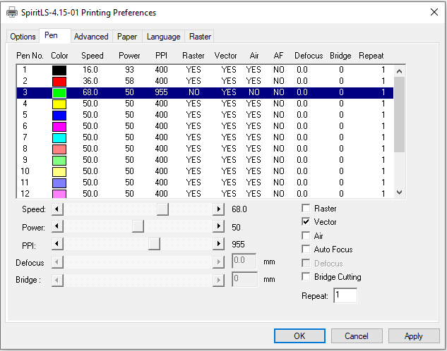
Task: Click power value 58 in pen 2 row
Action: [x=129, y=81]
